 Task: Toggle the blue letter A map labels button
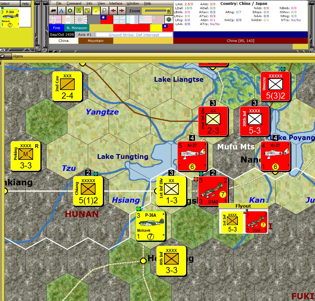point(62,11)
